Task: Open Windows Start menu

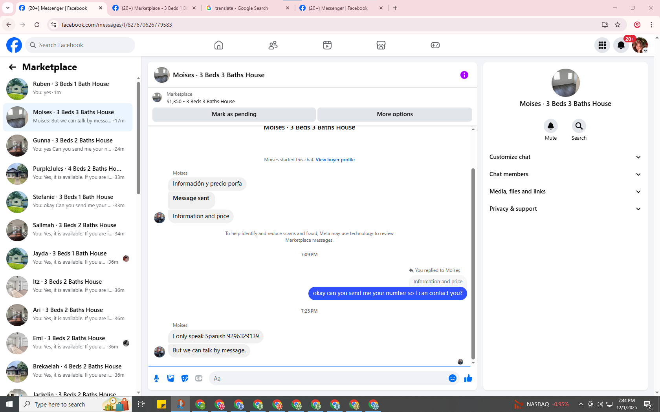Action: point(9,404)
